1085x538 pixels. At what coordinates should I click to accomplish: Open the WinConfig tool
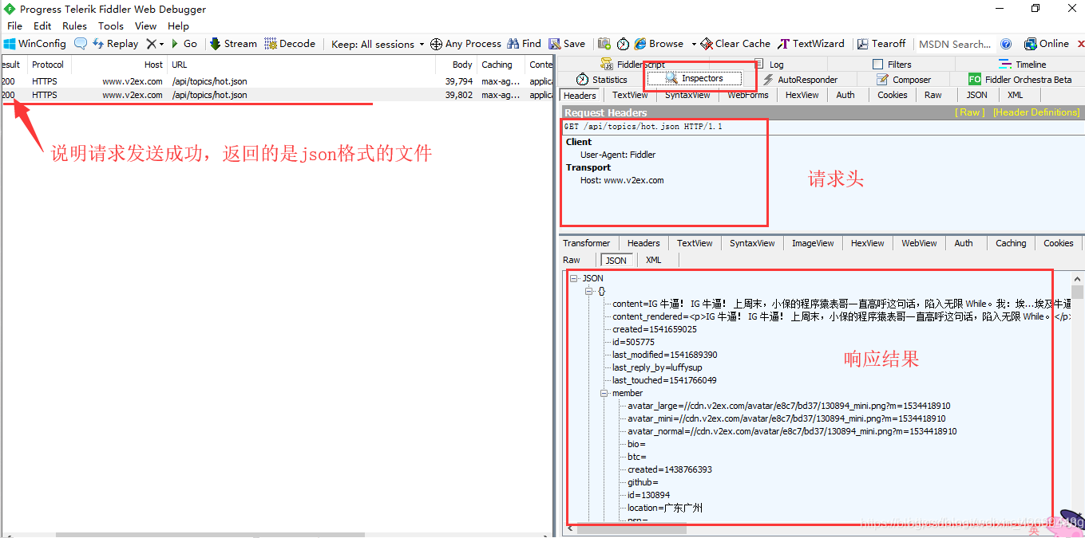tap(35, 44)
